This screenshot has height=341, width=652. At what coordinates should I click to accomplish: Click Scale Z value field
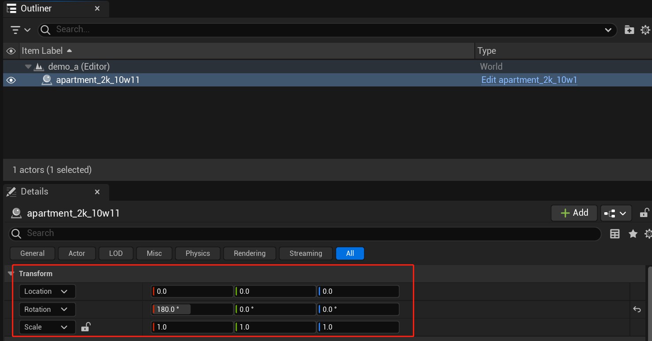click(358, 327)
